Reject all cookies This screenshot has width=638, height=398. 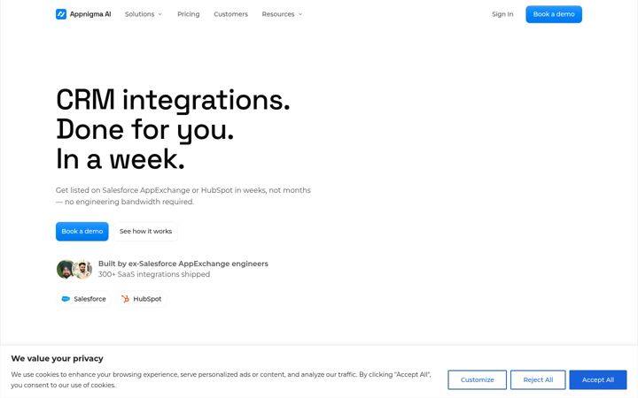pyautogui.click(x=538, y=379)
